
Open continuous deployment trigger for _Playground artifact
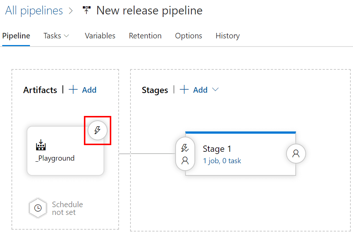[98, 130]
